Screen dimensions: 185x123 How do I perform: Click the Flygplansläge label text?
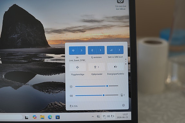pos(78,75)
